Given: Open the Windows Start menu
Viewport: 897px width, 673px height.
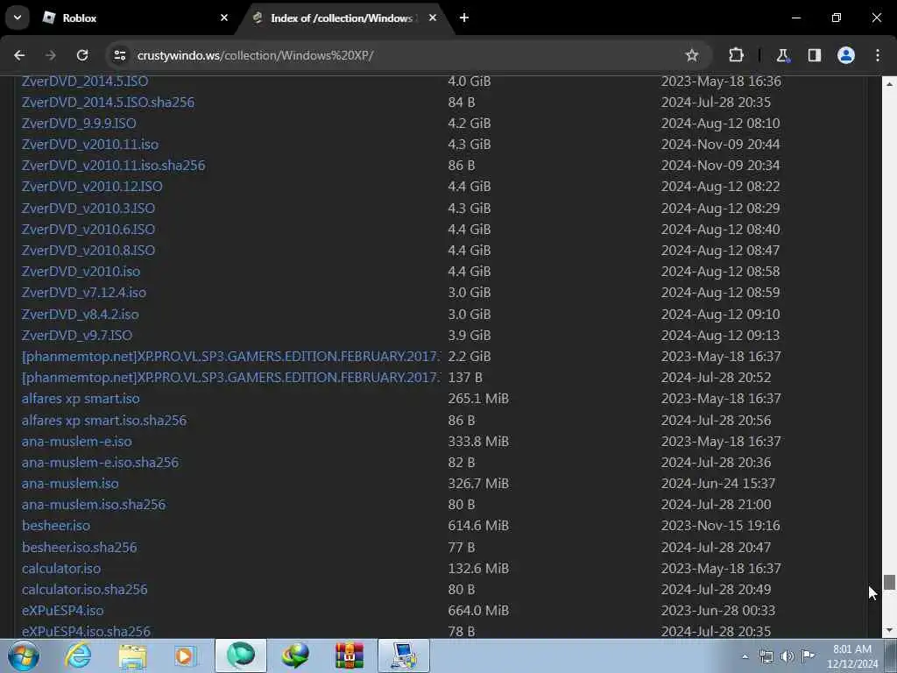Looking at the screenshot, I should pos(24,655).
